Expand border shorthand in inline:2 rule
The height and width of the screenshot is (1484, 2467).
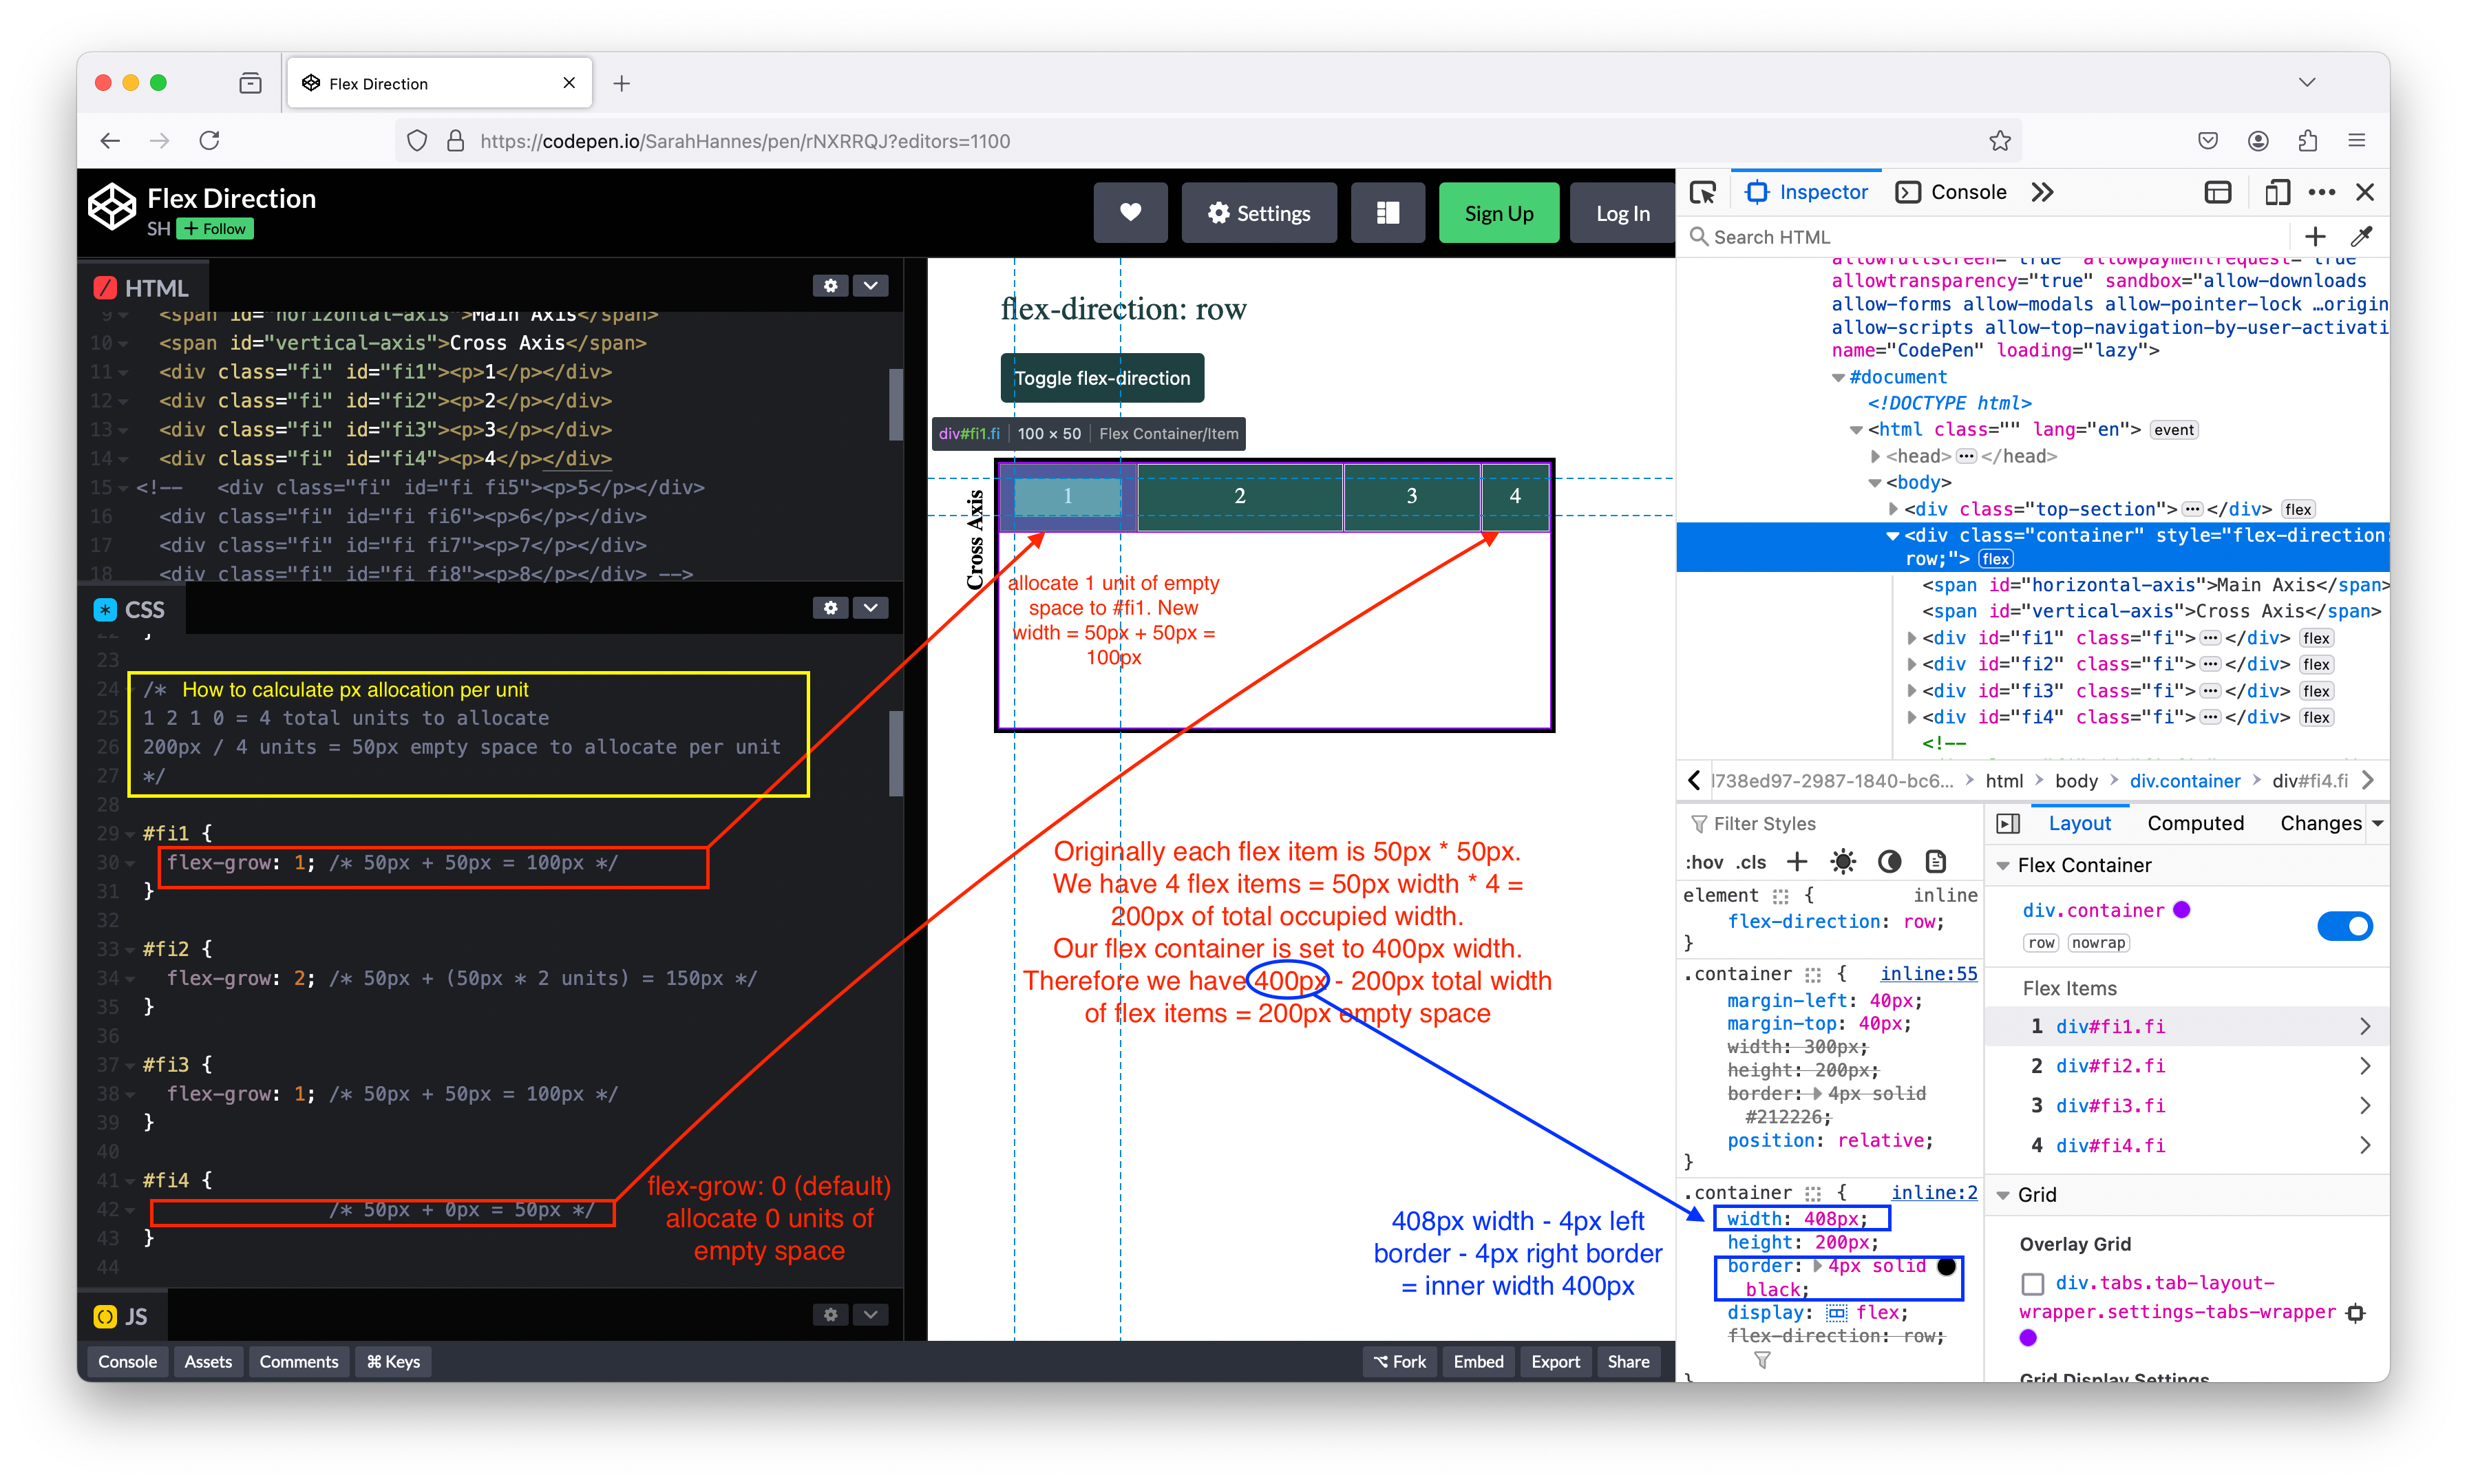(x=1818, y=1266)
